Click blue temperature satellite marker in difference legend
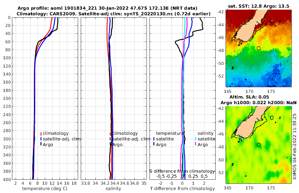 click(154, 139)
